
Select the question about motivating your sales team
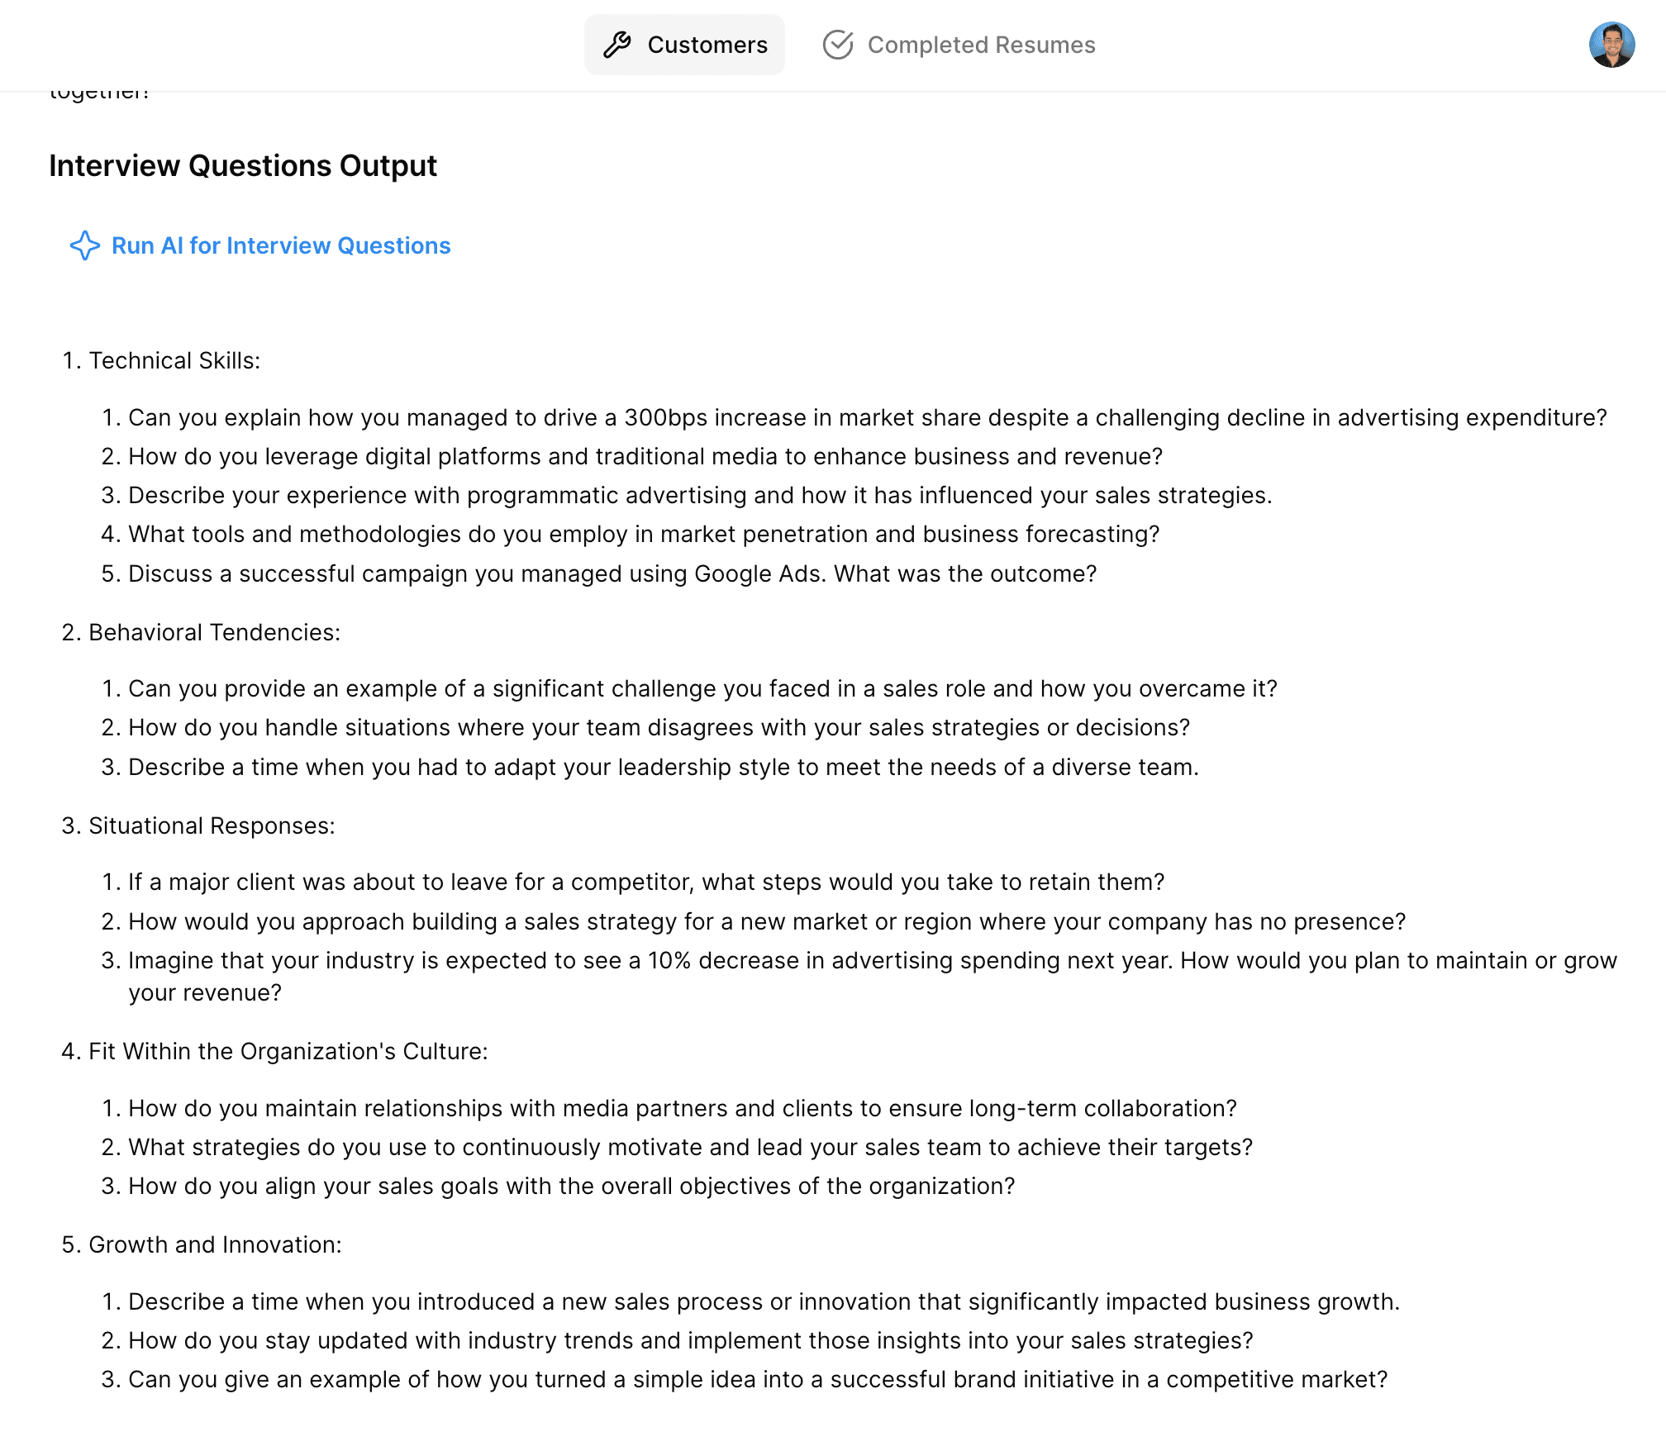(x=678, y=1147)
